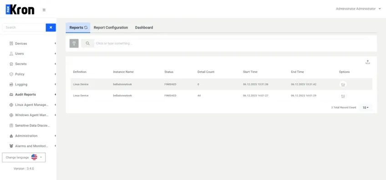Click the Sensitive Data Discovery icon
Image resolution: width=386 pixels, height=180 pixels.
[11, 125]
